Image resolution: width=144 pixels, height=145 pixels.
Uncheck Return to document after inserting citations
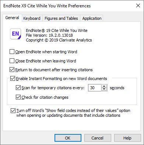tap(12, 70)
